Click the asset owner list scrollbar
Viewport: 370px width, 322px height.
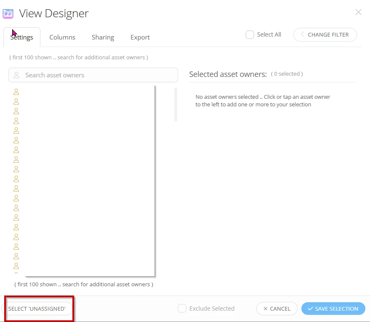coord(176,104)
